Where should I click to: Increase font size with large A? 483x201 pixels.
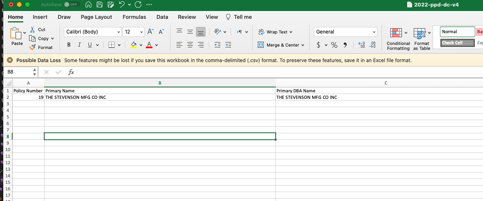click(x=150, y=32)
